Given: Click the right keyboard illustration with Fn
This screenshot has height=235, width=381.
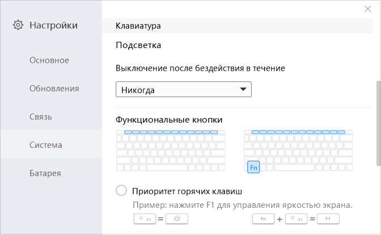Looking at the screenshot, I should click(x=298, y=150).
